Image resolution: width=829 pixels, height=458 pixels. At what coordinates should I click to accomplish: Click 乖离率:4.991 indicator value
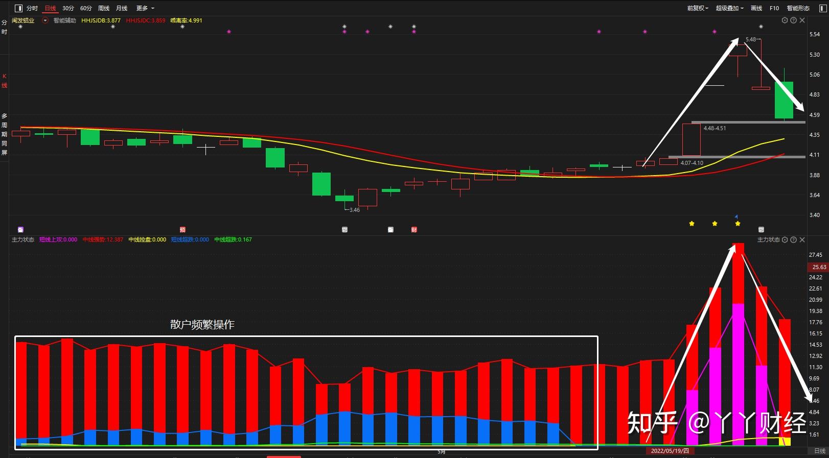[186, 20]
